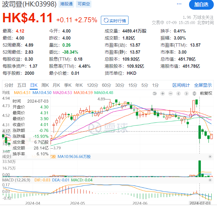The width and height of the screenshot is (217, 206).
Task: Switch to the 分时 chart tab
Action: coord(9,85)
